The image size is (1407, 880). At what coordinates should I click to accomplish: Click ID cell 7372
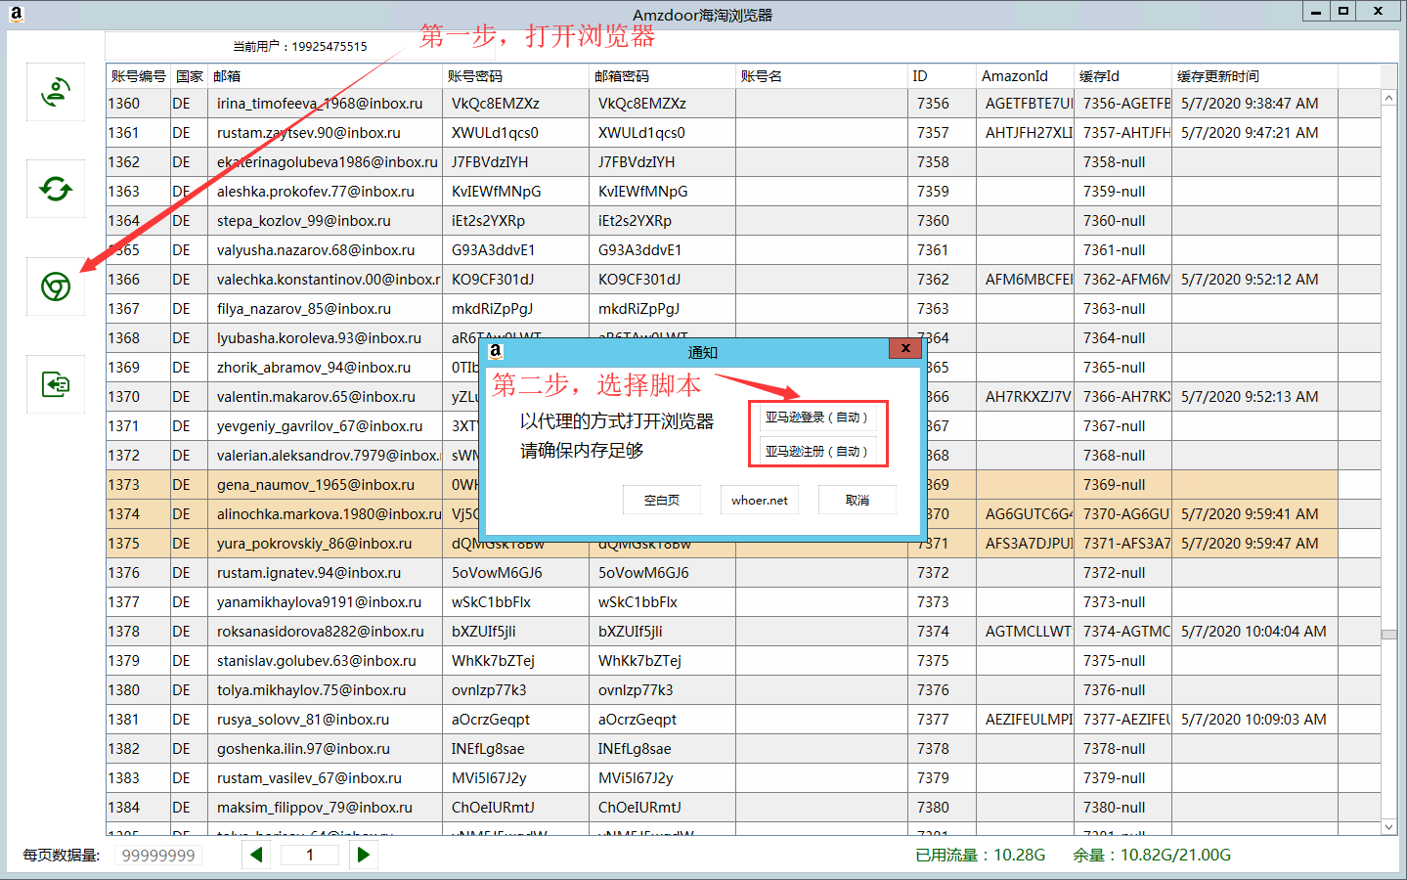tap(933, 573)
